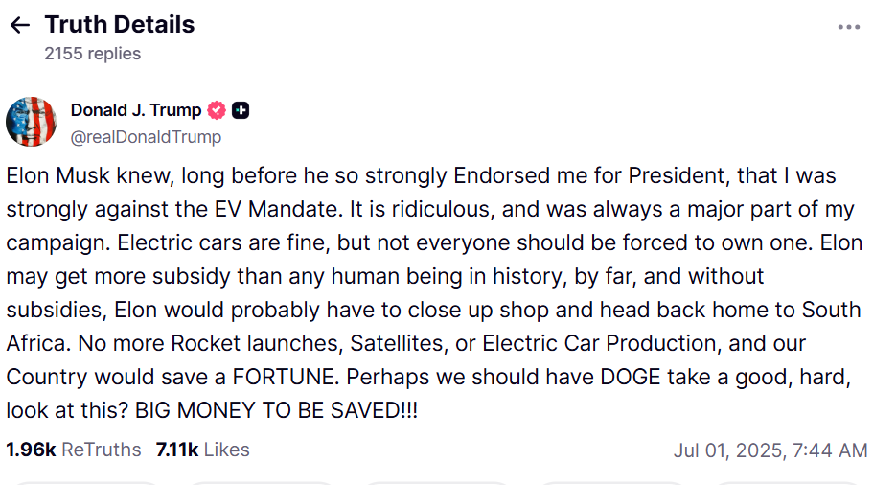Screen dimensions: 873x485
Task: Click "BIG MONEY TO BE SAVED!!!" text
Action: 277,410
